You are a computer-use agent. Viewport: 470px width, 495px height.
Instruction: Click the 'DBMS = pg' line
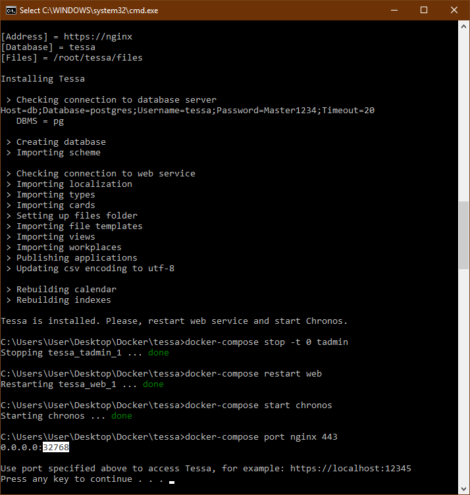40,121
